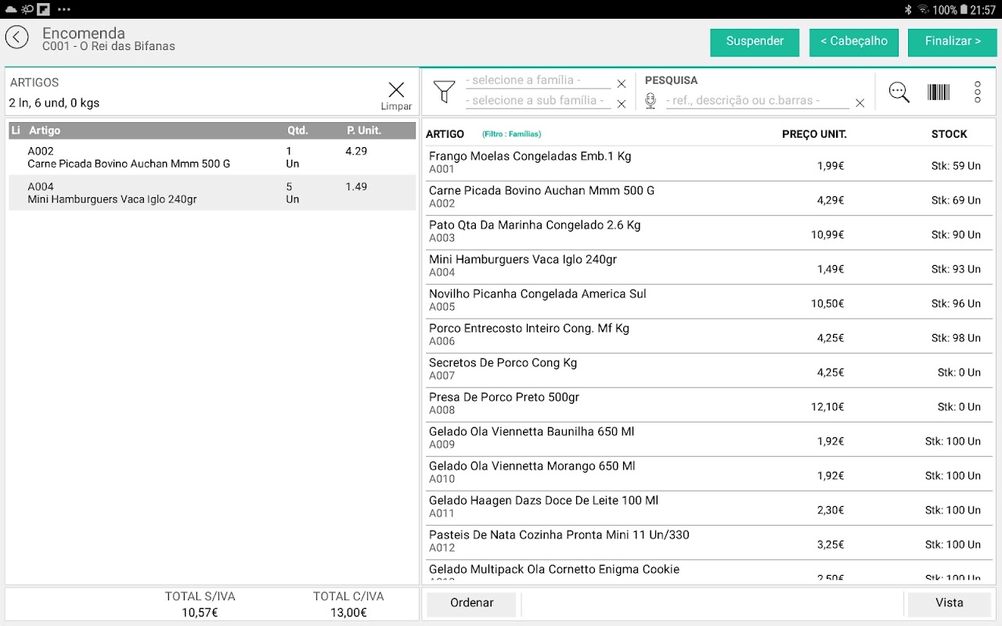Return to the Cabeçalho step
The image size is (1002, 626).
[854, 42]
